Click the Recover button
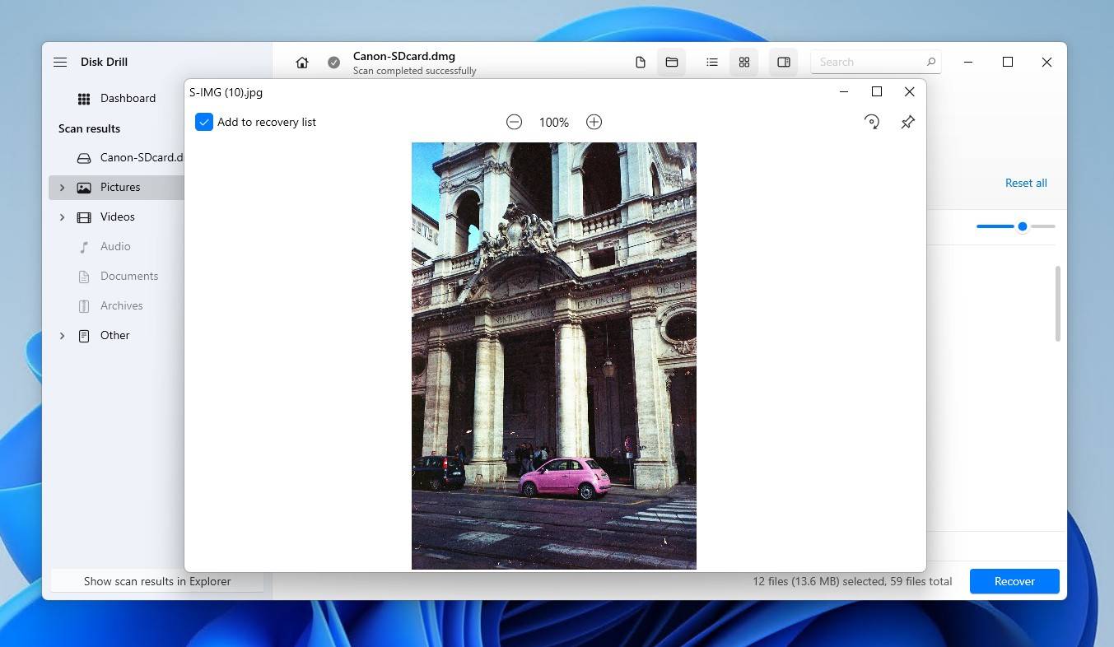The height and width of the screenshot is (647, 1114). point(1014,581)
